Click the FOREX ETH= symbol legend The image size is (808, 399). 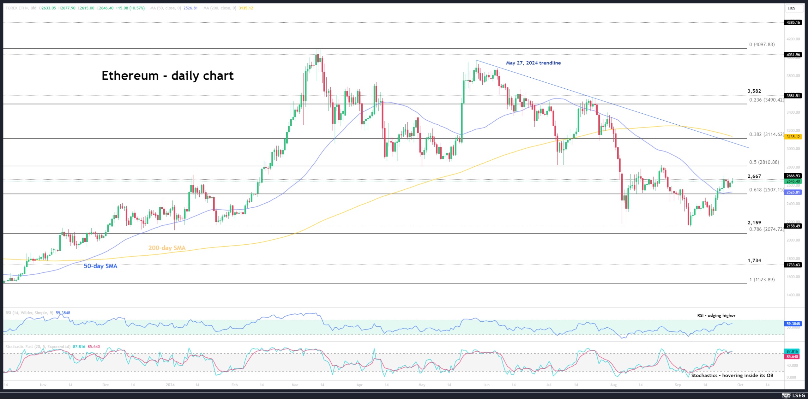click(x=21, y=8)
